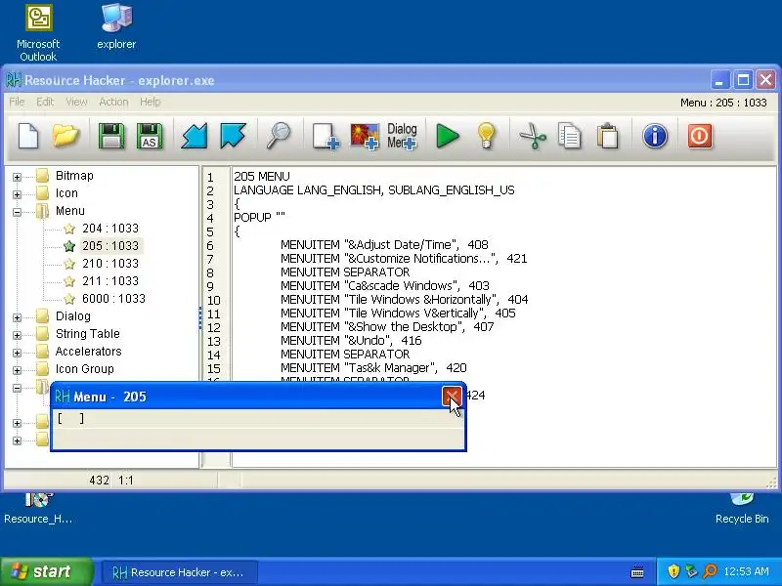The image size is (782, 586).
Task: Expand the Accelerators tree node
Action: pyautogui.click(x=17, y=353)
